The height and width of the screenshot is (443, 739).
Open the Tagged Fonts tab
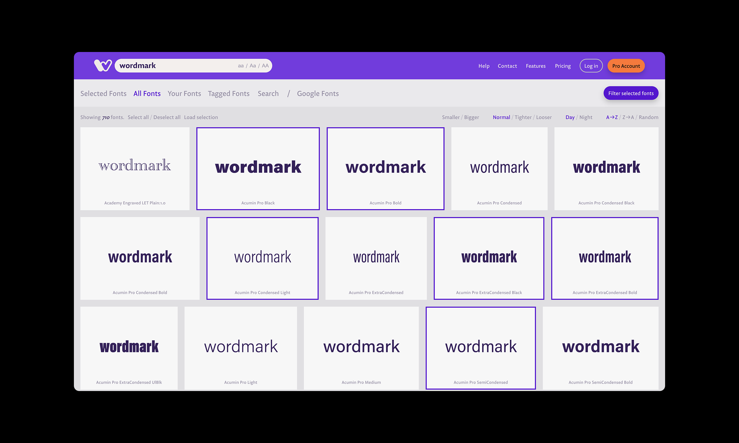(228, 93)
